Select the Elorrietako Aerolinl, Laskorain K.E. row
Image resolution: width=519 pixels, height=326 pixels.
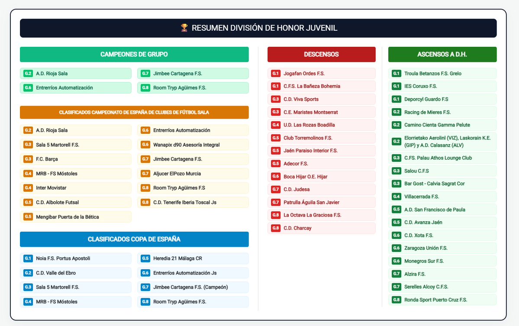tap(442, 141)
